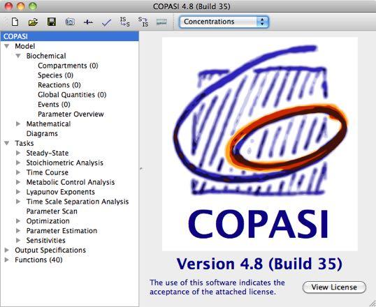Open the sliders toolbar icon
The width and height of the screenshot is (376, 307).
click(88, 22)
